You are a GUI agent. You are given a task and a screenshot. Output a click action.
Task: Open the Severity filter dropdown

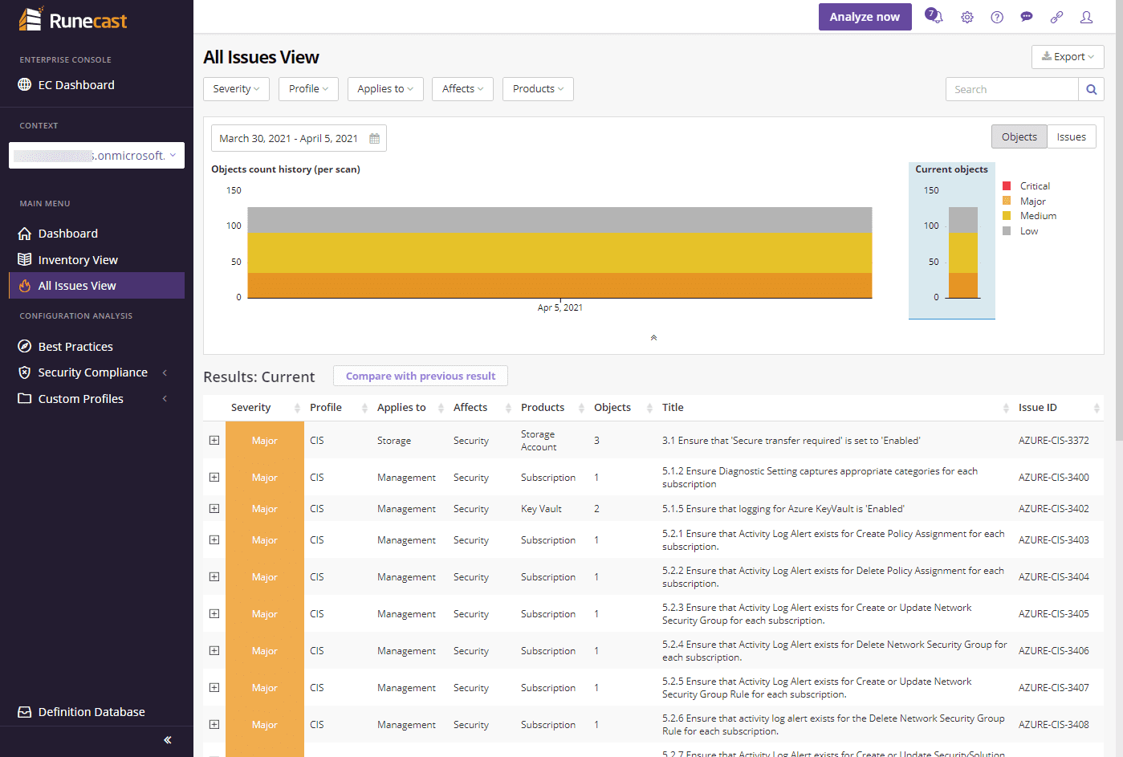click(x=236, y=89)
